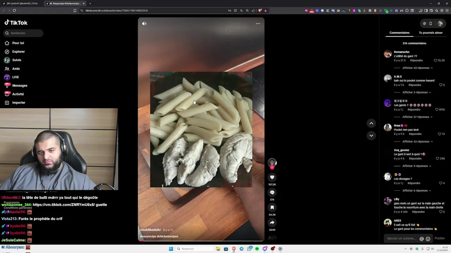This screenshot has width=451, height=253.
Task: Switch to the baltioffi TikTok browser tab
Action: [22, 4]
